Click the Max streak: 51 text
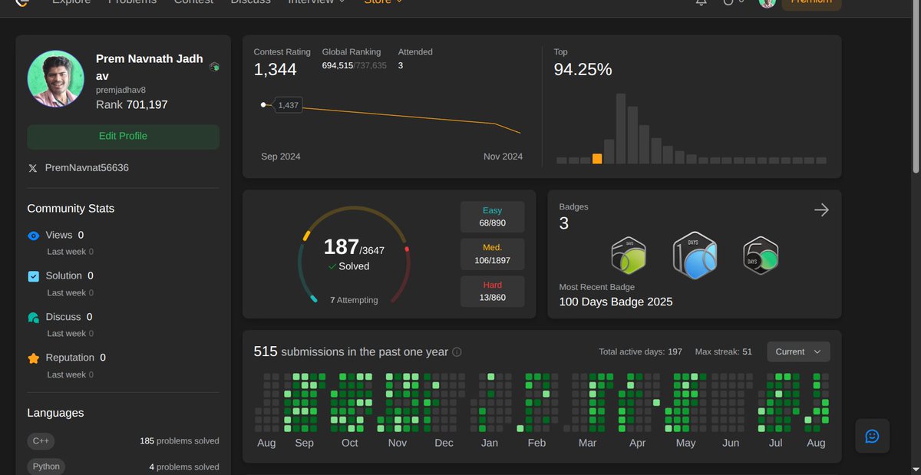Viewport: 921px width, 475px height. pos(724,352)
